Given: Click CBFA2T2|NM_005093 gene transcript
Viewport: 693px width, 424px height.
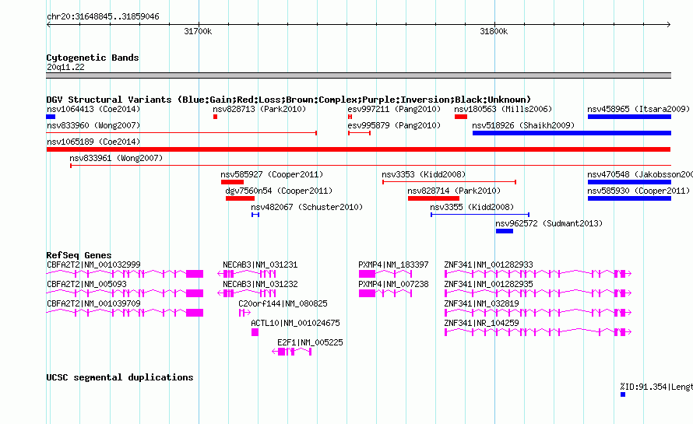Looking at the screenshot, I should pos(125,293).
